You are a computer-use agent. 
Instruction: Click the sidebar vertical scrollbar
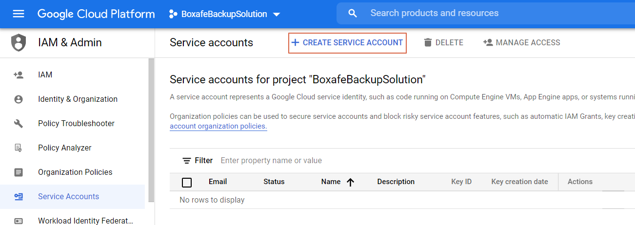pos(151,127)
